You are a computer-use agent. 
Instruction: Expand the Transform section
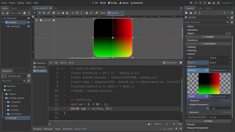tap(192, 40)
